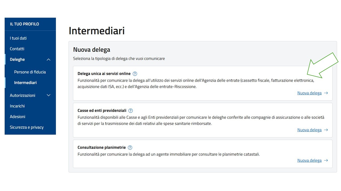
Task: Open Incarichi section in sidebar
Action: tap(17, 106)
